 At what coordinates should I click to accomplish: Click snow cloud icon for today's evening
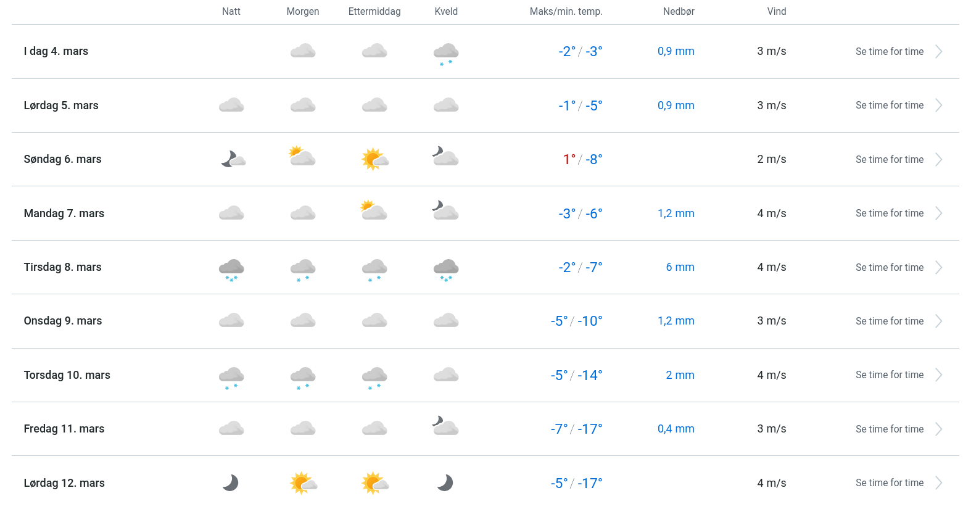pos(446,53)
